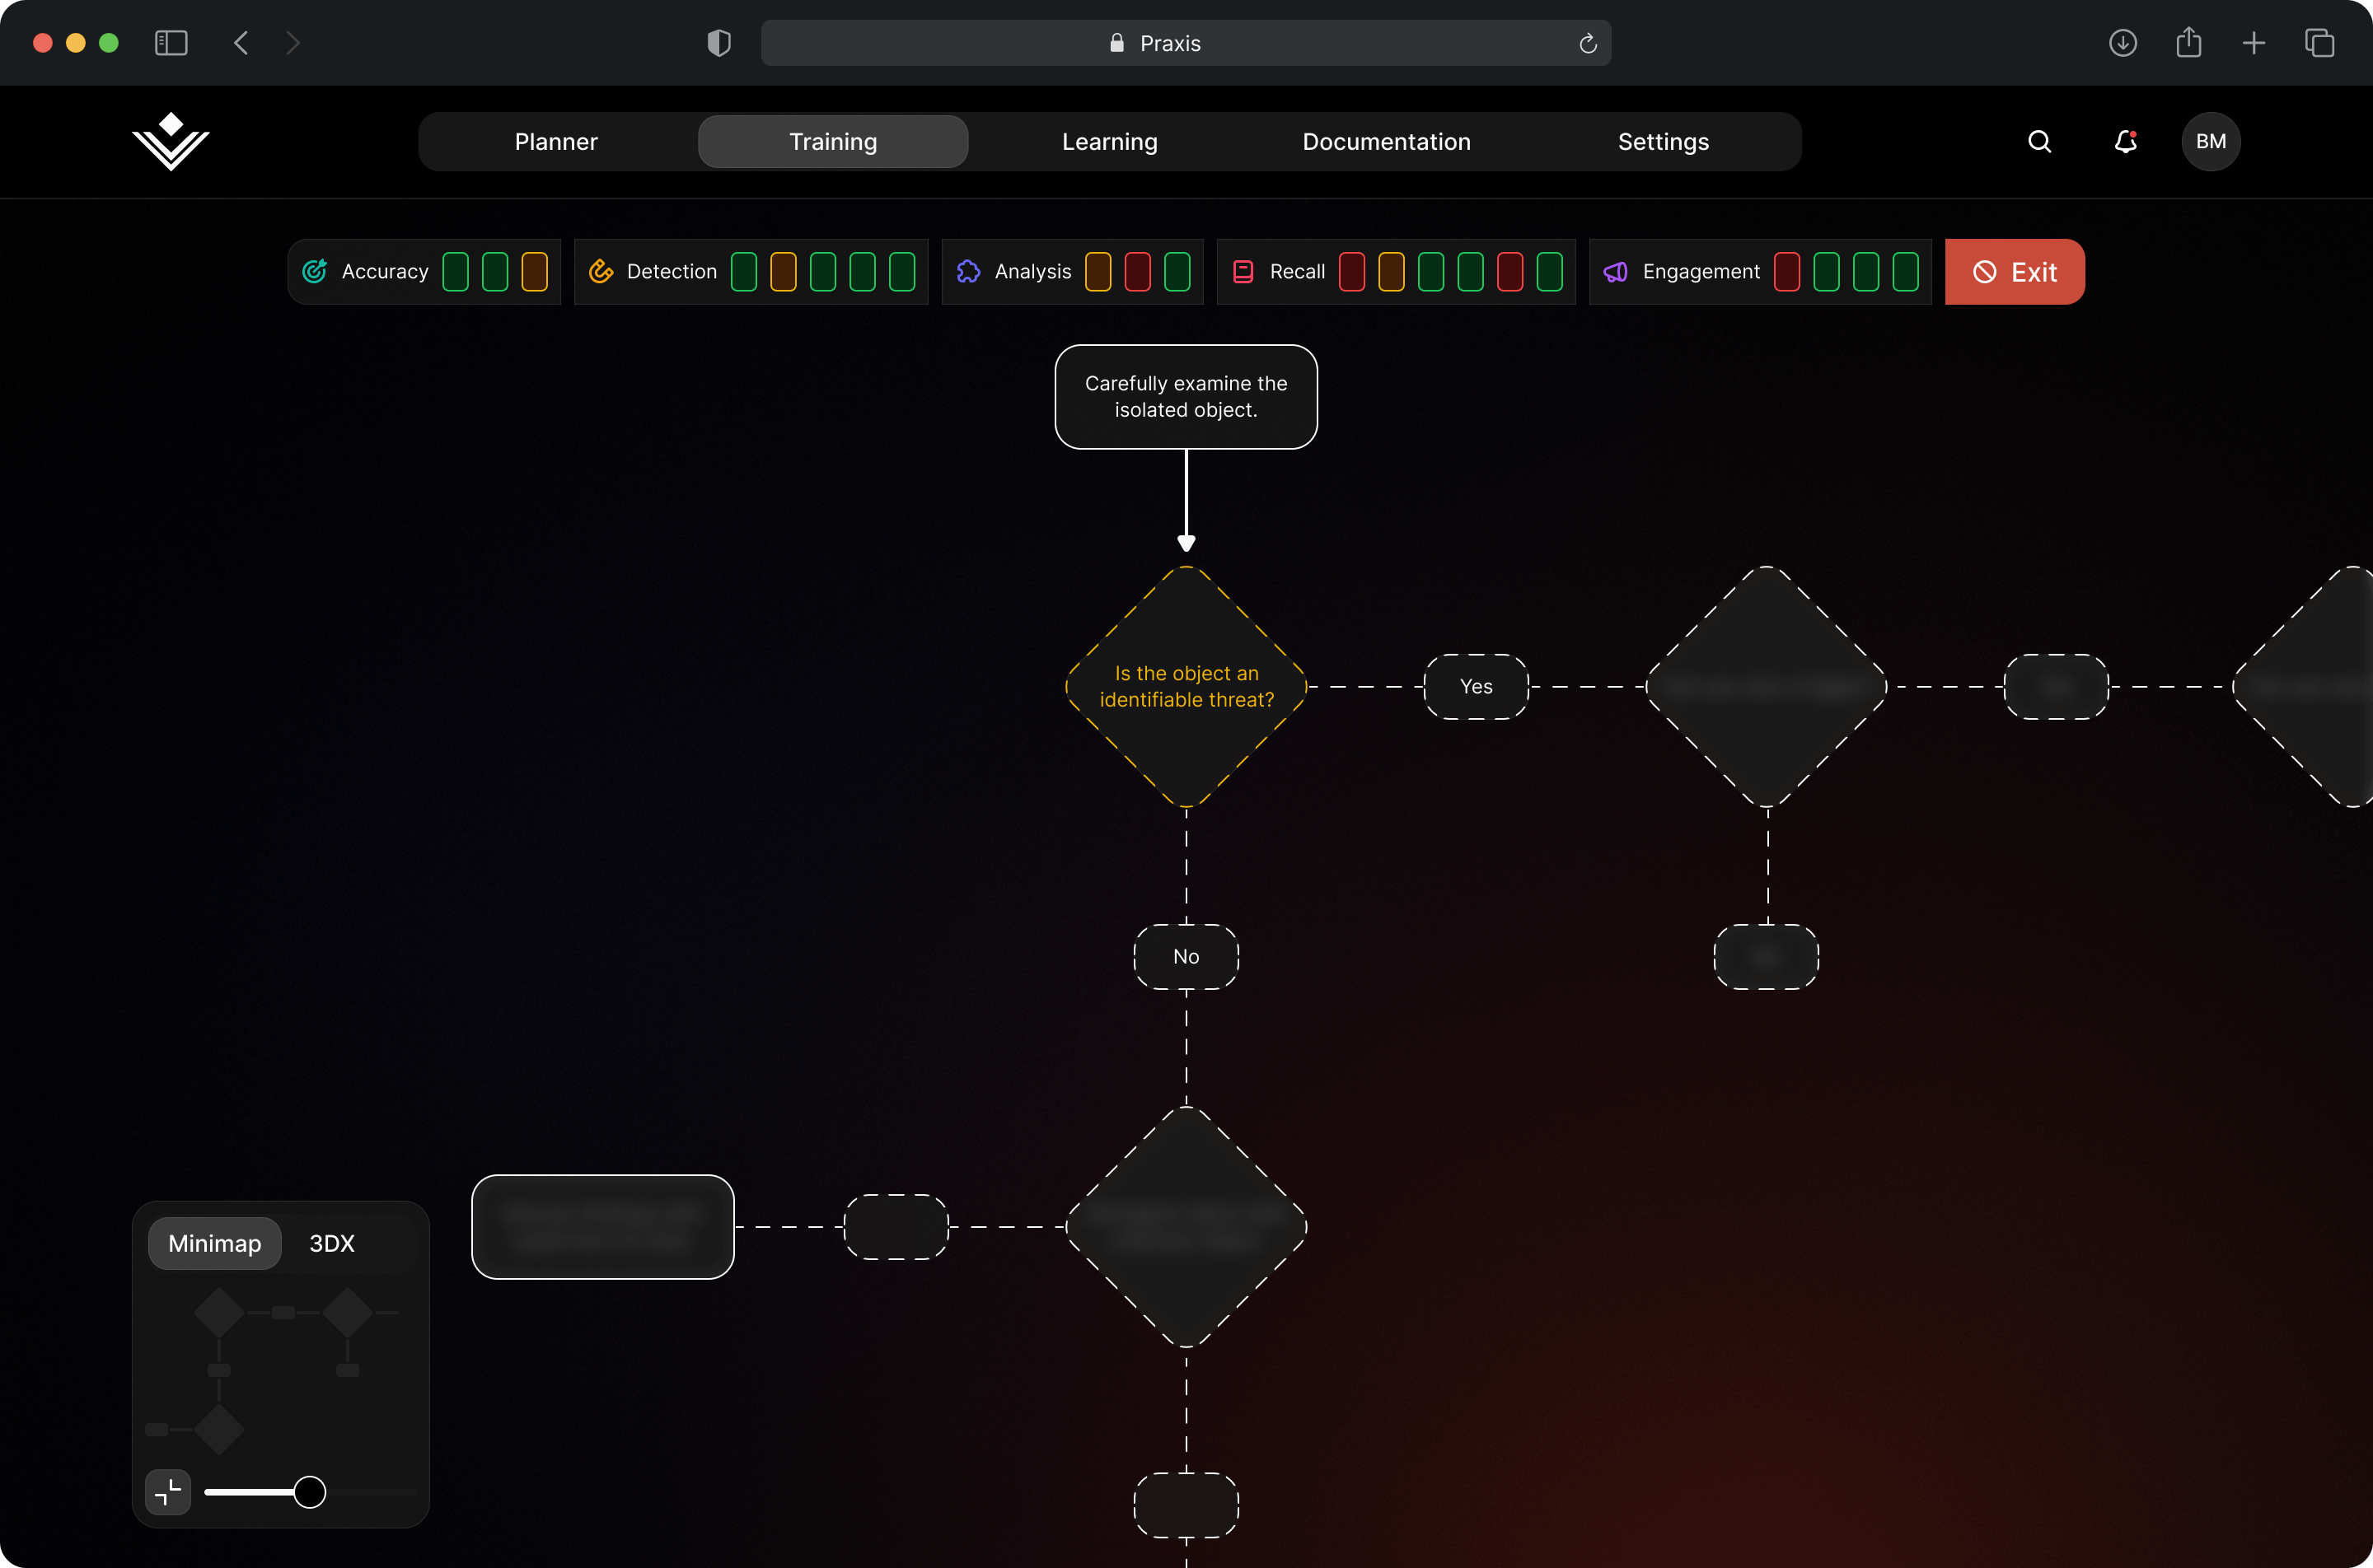Click the Praxis logo icon
This screenshot has width=2373, height=1568.
pos(171,141)
